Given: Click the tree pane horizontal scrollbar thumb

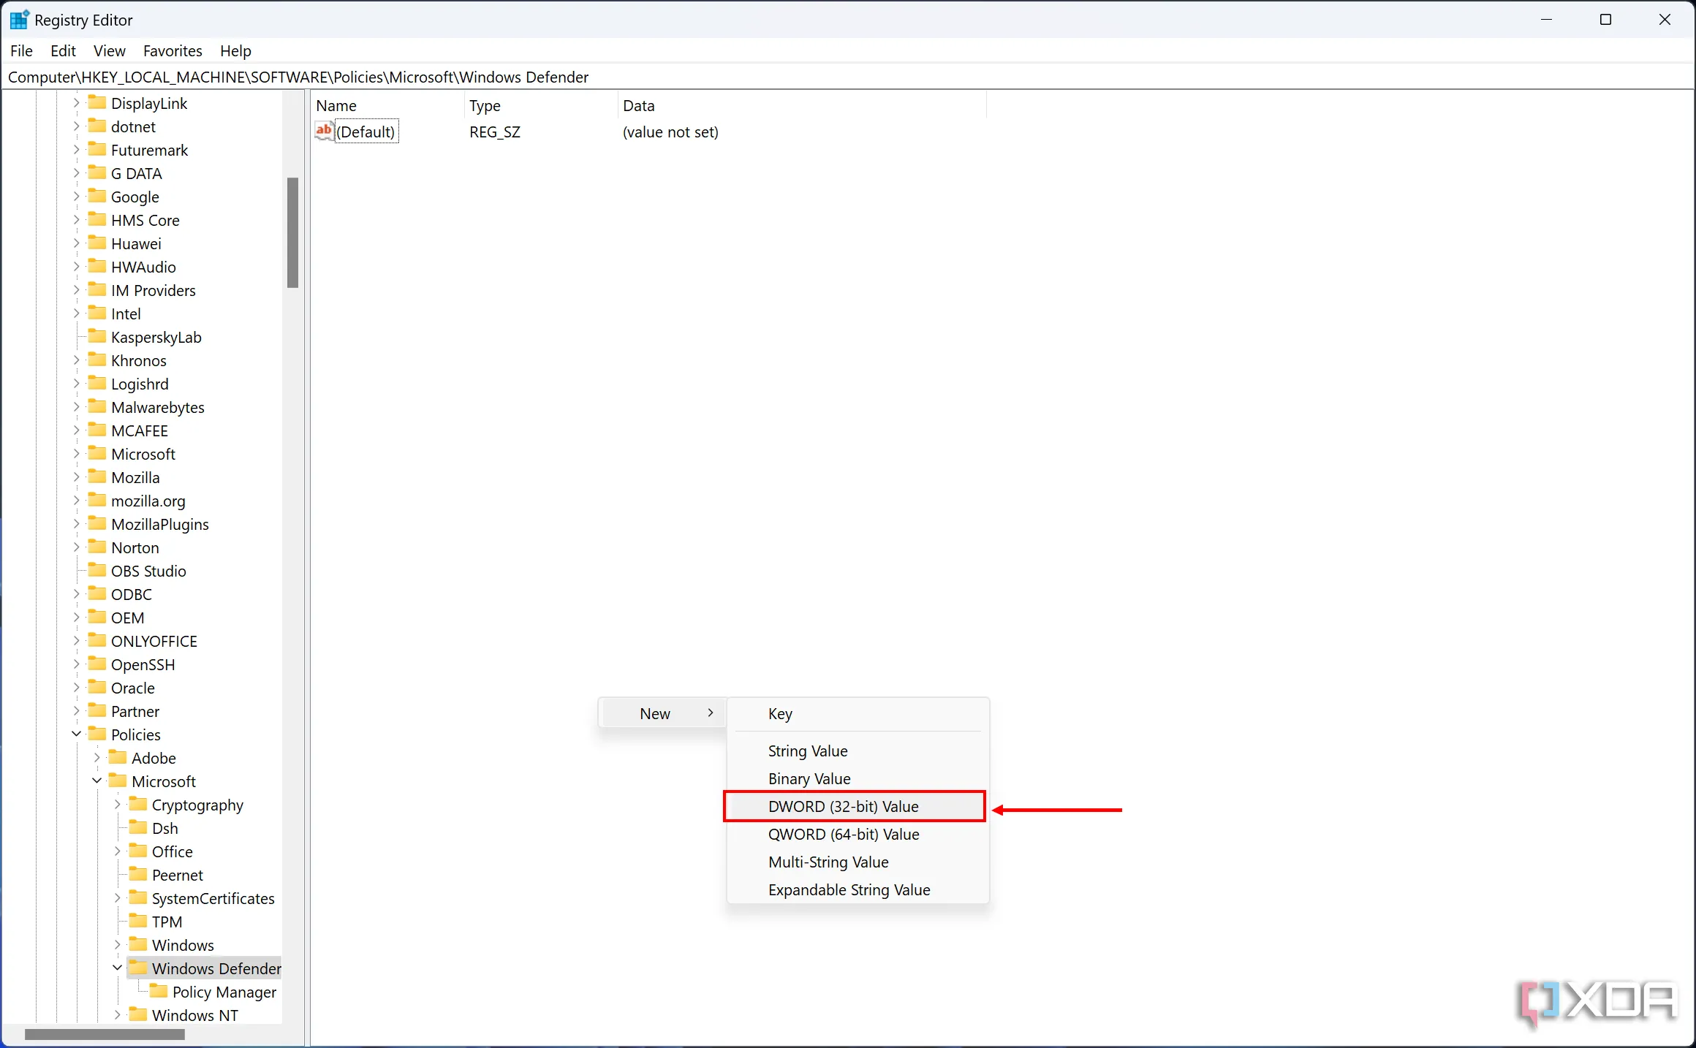Looking at the screenshot, I should click(105, 1034).
